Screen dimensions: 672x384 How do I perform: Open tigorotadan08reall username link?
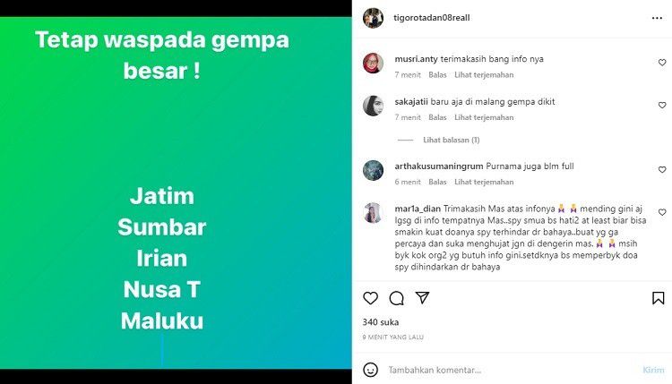tap(432, 18)
